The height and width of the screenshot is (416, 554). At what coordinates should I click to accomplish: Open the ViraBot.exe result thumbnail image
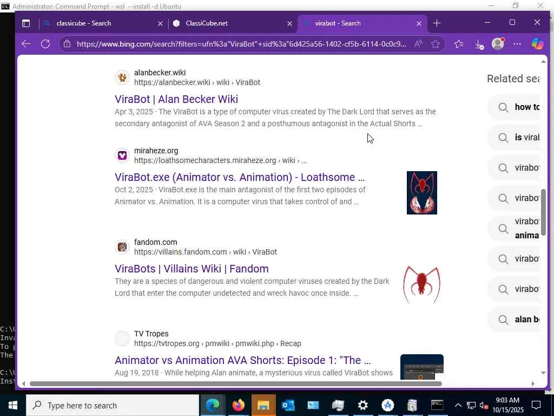[422, 193]
